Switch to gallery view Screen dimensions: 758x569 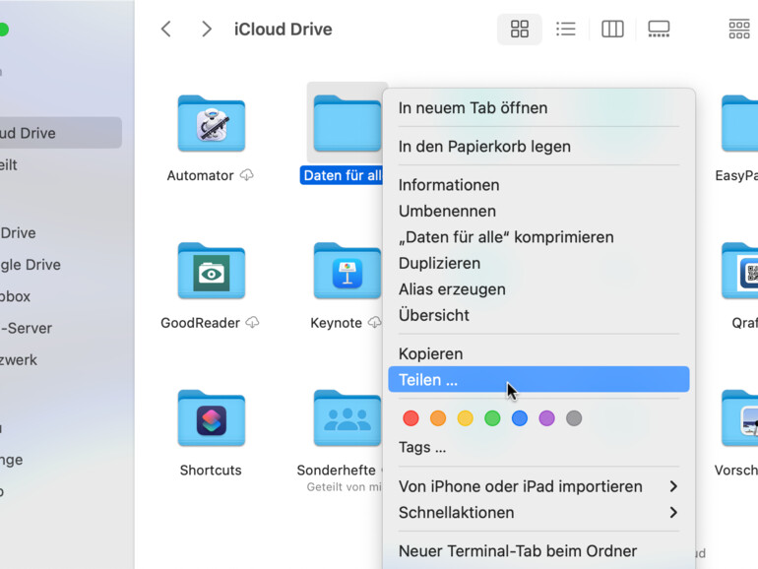(x=659, y=29)
